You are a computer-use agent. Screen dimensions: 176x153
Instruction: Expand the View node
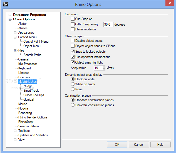click(15, 140)
